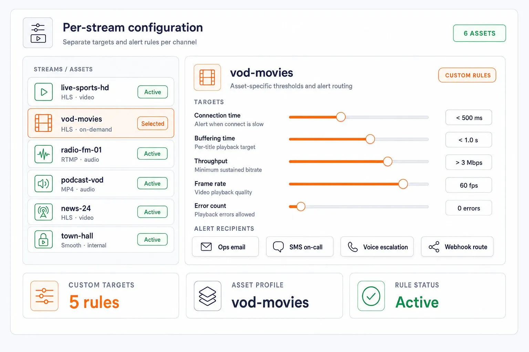Click the radio-fm-01 waveform icon
The width and height of the screenshot is (529, 352).
click(x=44, y=154)
